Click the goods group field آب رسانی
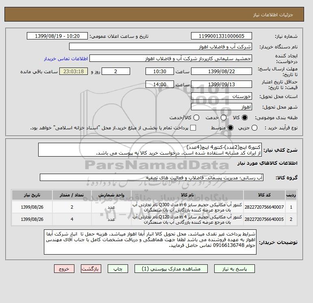313x303 pixels. tap(152, 178)
